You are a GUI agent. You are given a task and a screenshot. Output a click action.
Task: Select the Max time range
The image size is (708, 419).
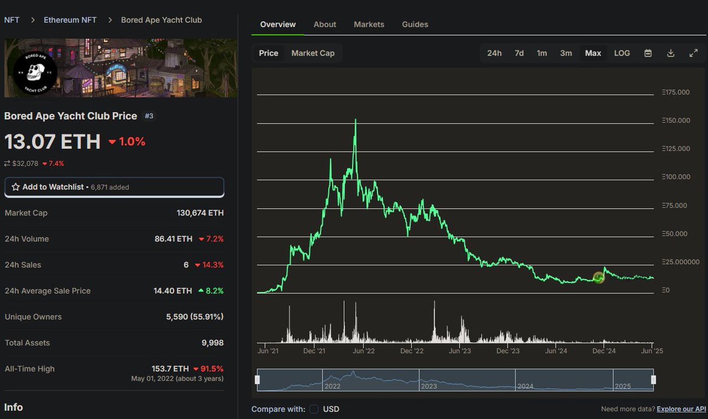coord(593,53)
